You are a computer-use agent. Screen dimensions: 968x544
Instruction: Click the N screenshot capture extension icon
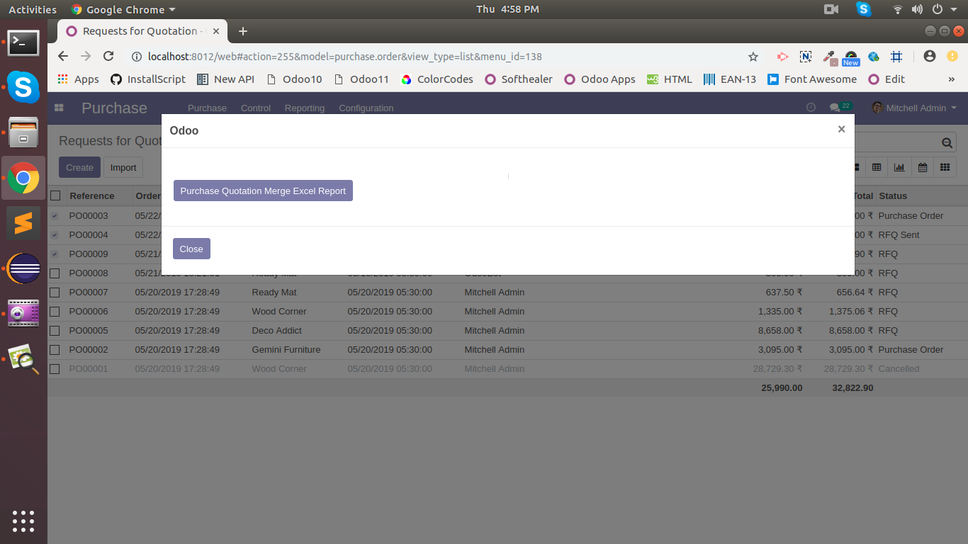click(806, 57)
